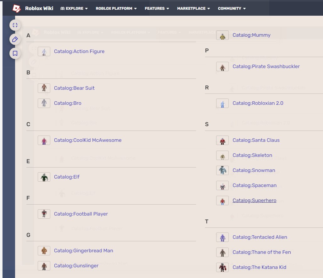Open Catalog:Pirate Swashbuckler link

[x=266, y=67]
